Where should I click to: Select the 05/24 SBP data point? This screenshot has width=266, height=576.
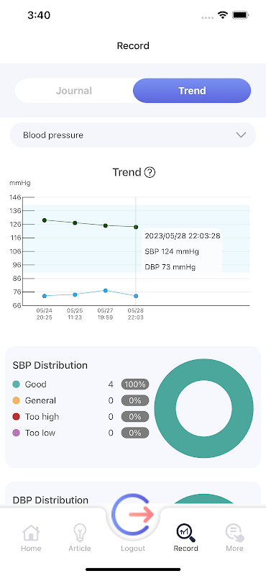pyautogui.click(x=45, y=220)
